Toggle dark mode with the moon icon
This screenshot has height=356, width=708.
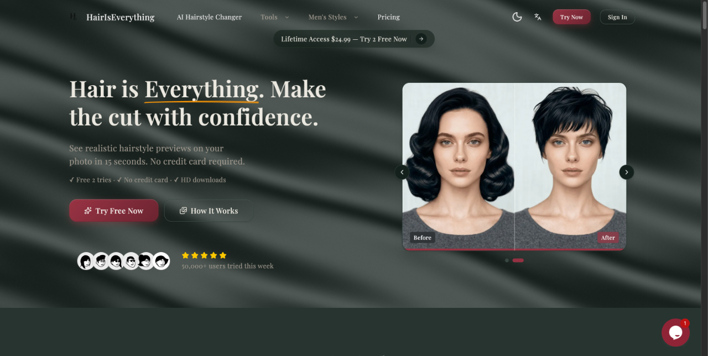(x=517, y=17)
